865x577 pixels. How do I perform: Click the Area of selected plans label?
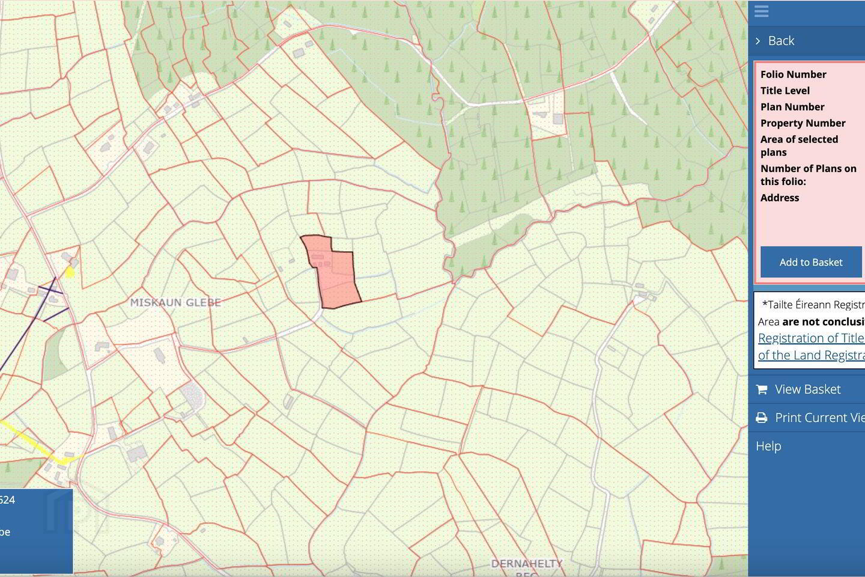[799, 146]
